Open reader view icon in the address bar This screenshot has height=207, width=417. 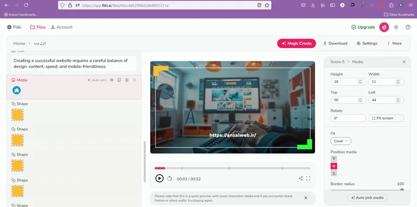pyautogui.click(x=259, y=5)
